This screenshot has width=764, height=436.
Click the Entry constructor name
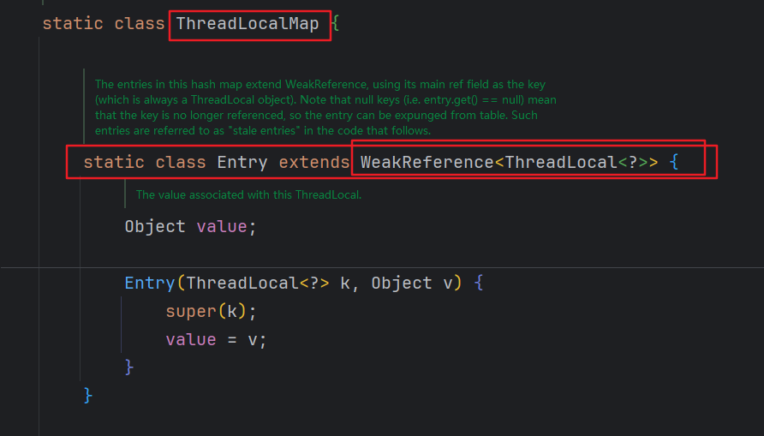(x=150, y=283)
